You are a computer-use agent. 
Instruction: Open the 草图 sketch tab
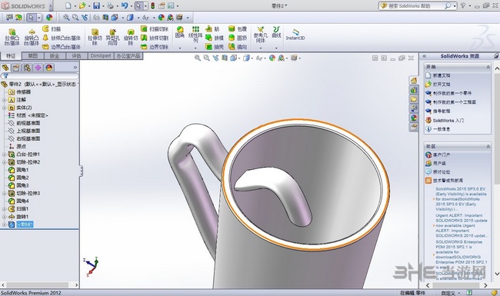click(x=32, y=56)
